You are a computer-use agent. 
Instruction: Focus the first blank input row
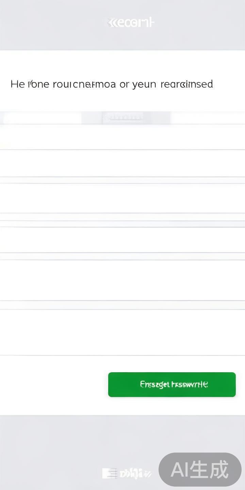pos(122,137)
